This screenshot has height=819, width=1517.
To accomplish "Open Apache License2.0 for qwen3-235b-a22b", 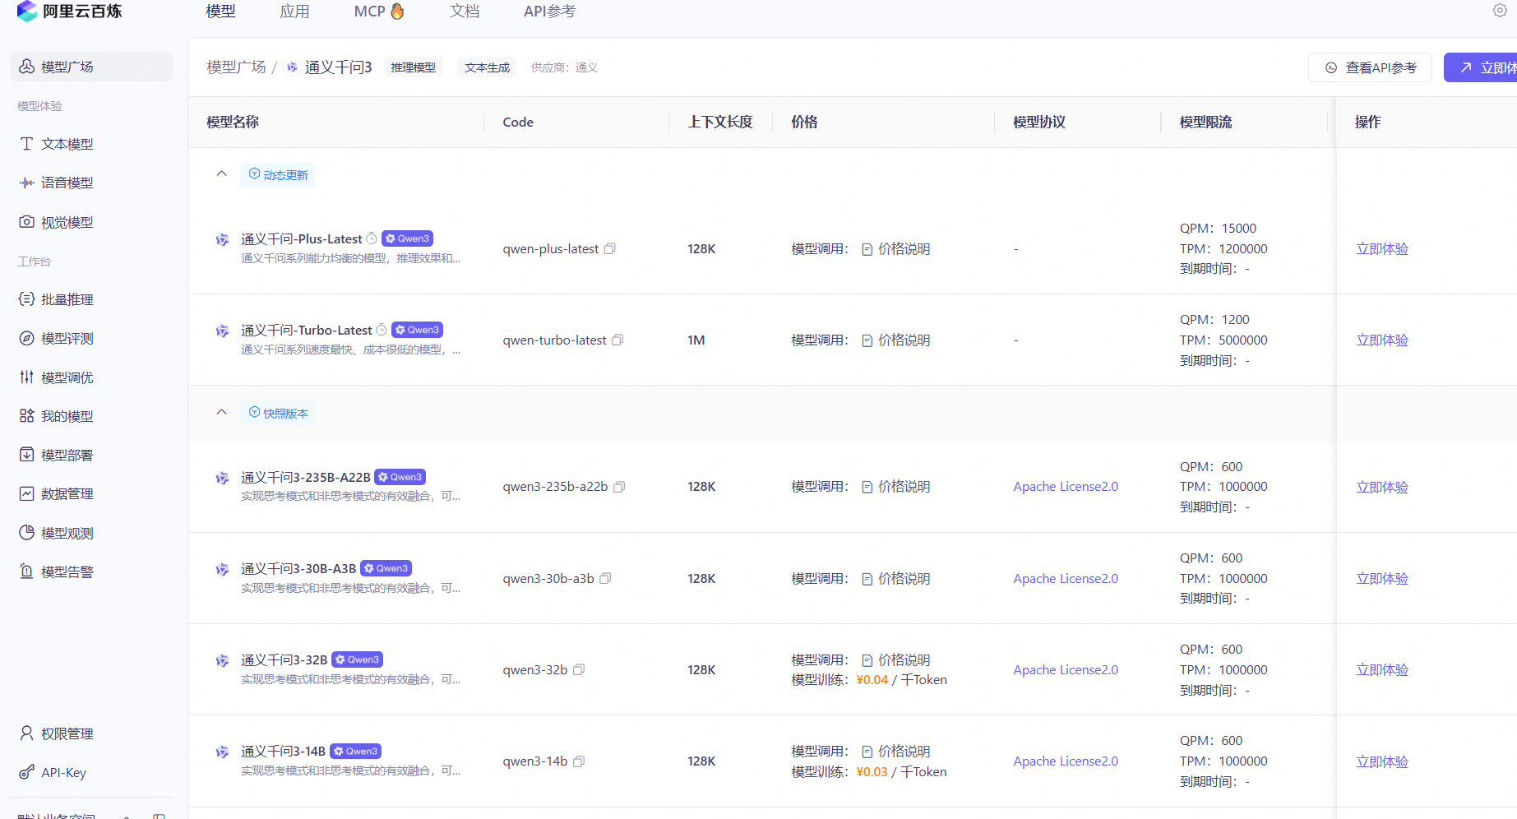I will pos(1066,487).
